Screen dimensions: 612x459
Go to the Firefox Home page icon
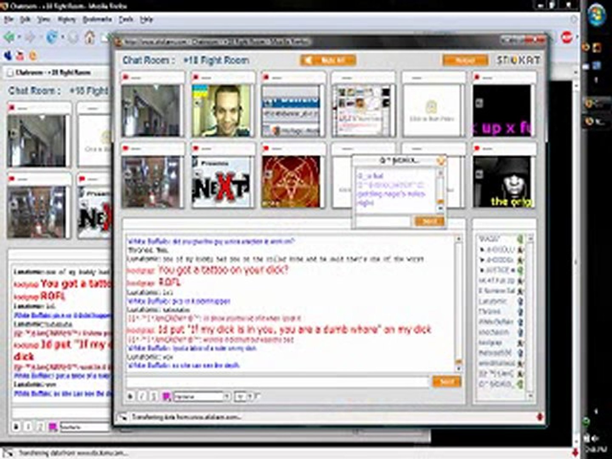89,37
